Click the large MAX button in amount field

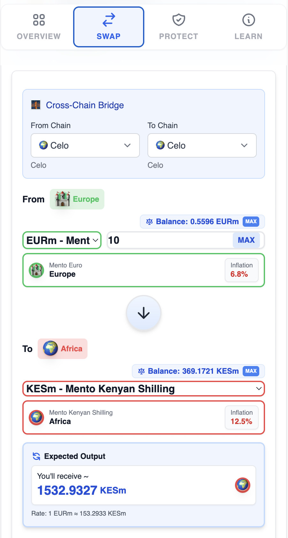246,240
